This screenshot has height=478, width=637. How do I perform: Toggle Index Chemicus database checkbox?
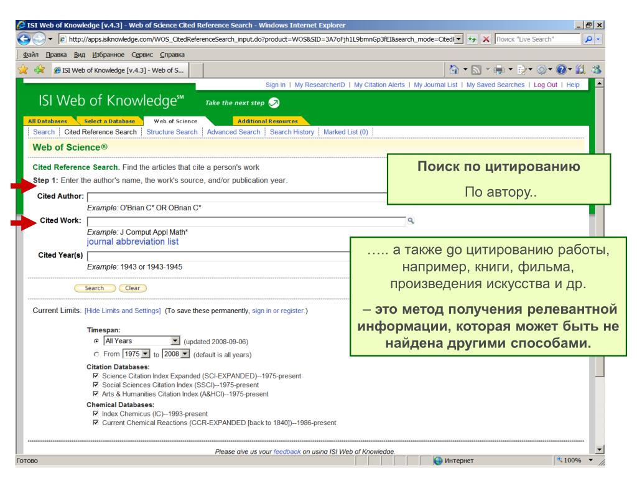95,413
